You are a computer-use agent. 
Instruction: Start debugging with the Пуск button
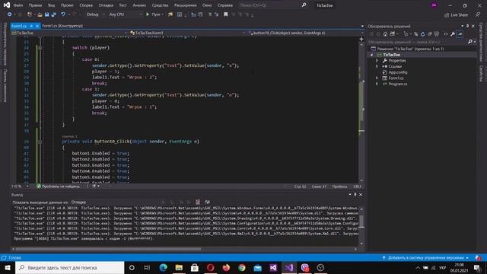[x=153, y=14]
